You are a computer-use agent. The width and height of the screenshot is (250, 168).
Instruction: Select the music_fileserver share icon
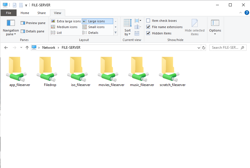139,69
